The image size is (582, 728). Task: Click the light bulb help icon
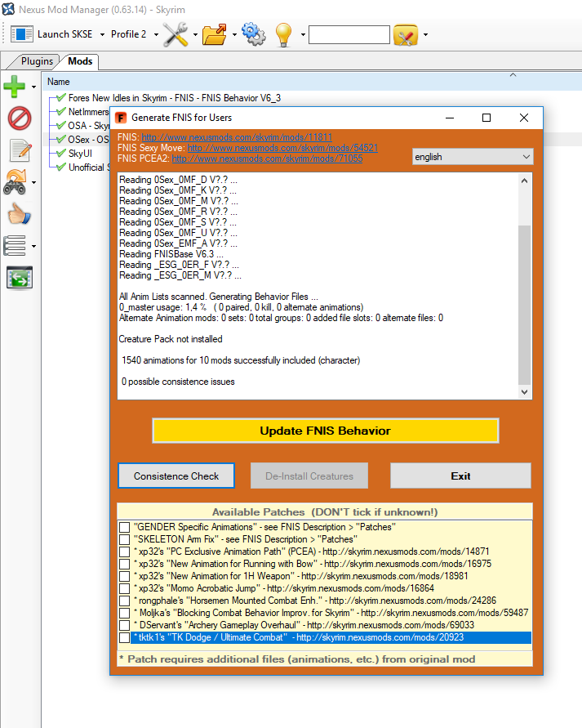click(283, 35)
